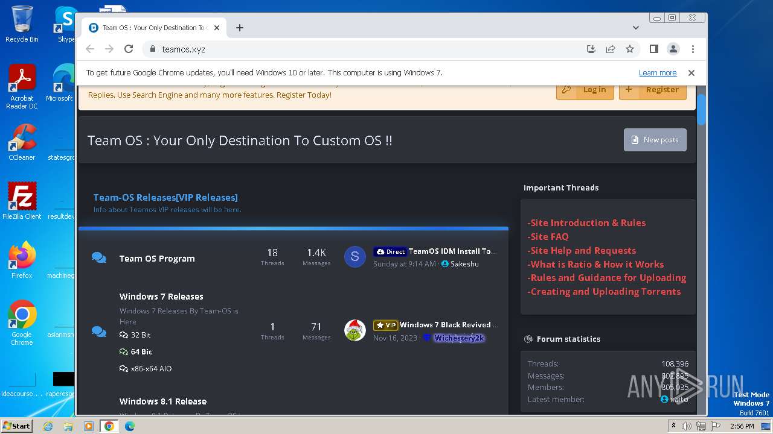Install app icon in address bar
The width and height of the screenshot is (773, 434).
(x=591, y=49)
